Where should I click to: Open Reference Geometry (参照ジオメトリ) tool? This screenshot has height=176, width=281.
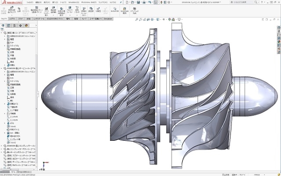77,10
